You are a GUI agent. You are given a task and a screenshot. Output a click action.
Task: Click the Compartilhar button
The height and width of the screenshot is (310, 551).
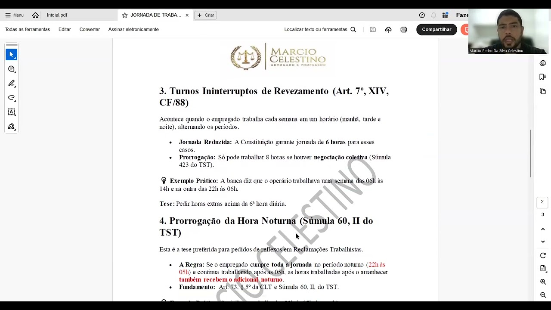tap(436, 29)
